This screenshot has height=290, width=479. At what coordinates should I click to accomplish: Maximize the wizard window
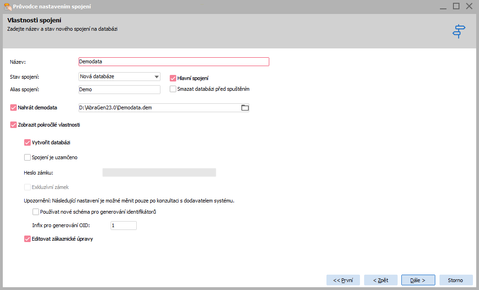[x=456, y=6]
